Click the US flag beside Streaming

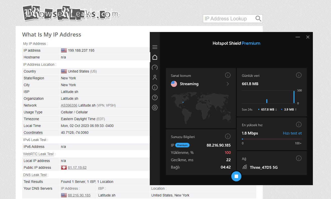[x=174, y=84]
